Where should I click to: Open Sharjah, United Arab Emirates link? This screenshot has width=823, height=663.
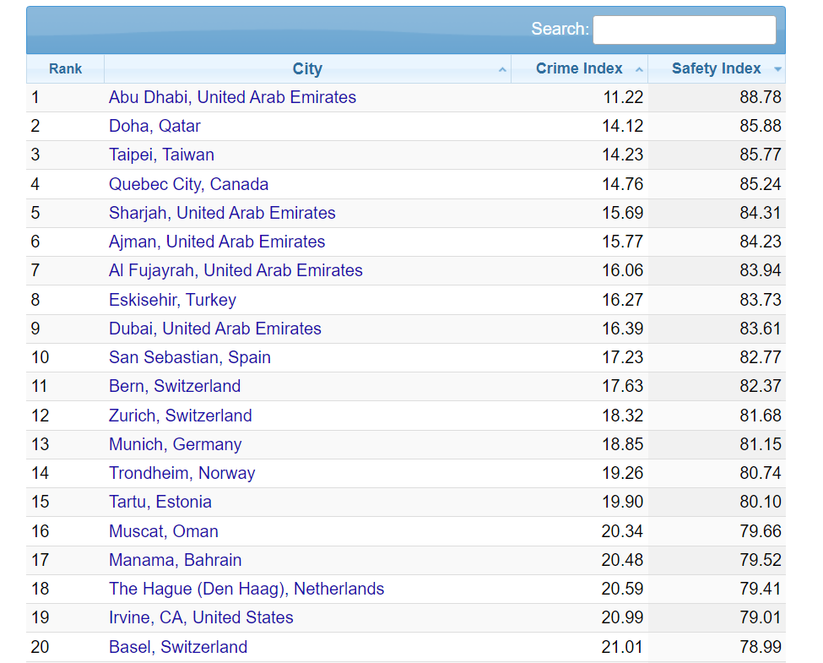click(222, 213)
